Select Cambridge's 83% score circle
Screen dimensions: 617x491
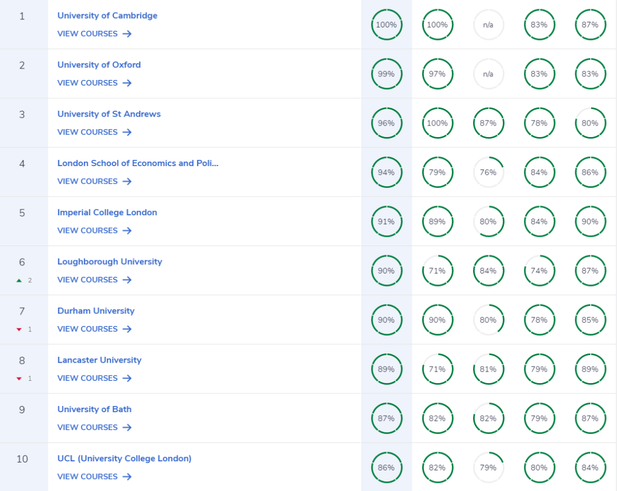coord(539,25)
